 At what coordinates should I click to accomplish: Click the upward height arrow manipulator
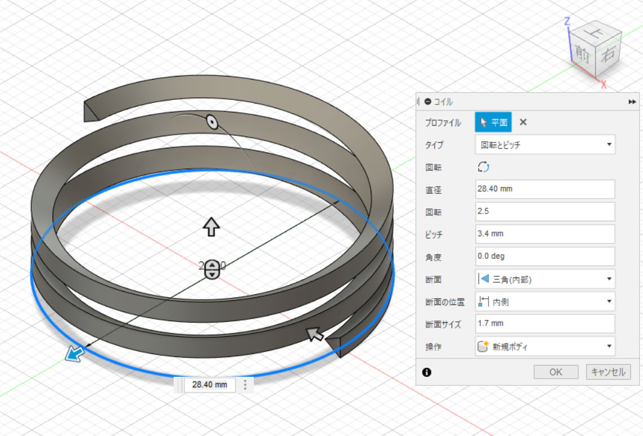(211, 227)
